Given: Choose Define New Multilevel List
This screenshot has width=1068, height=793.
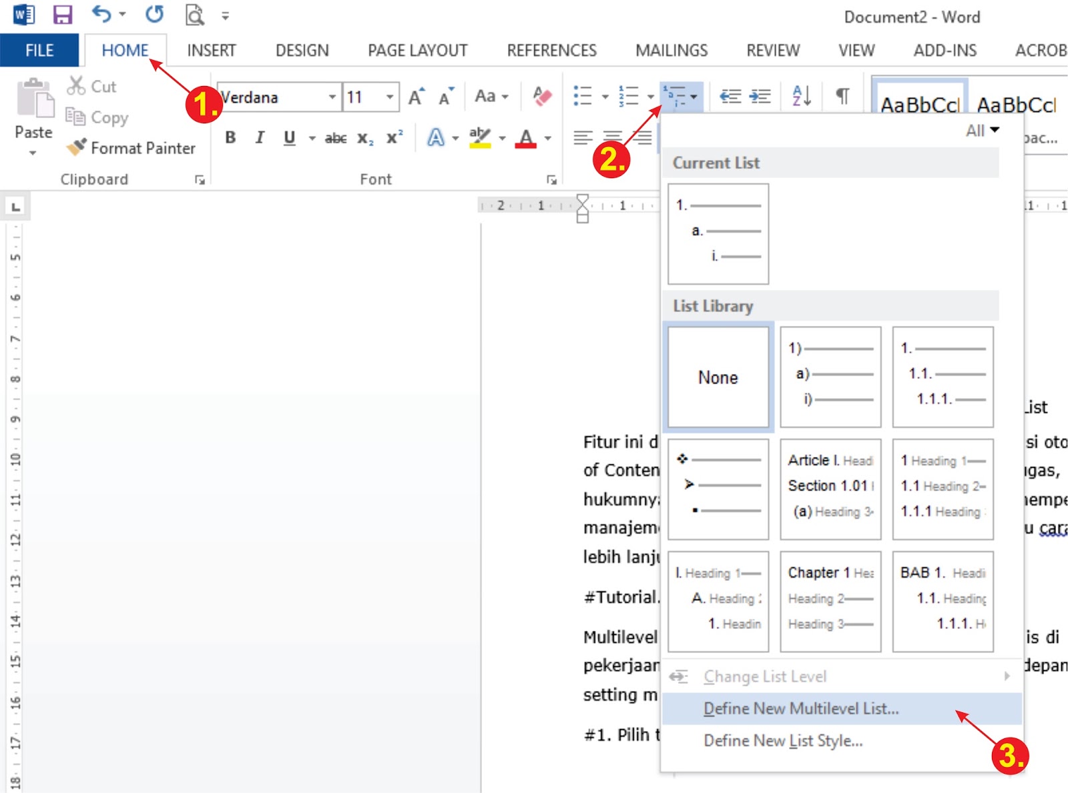Looking at the screenshot, I should click(x=800, y=708).
